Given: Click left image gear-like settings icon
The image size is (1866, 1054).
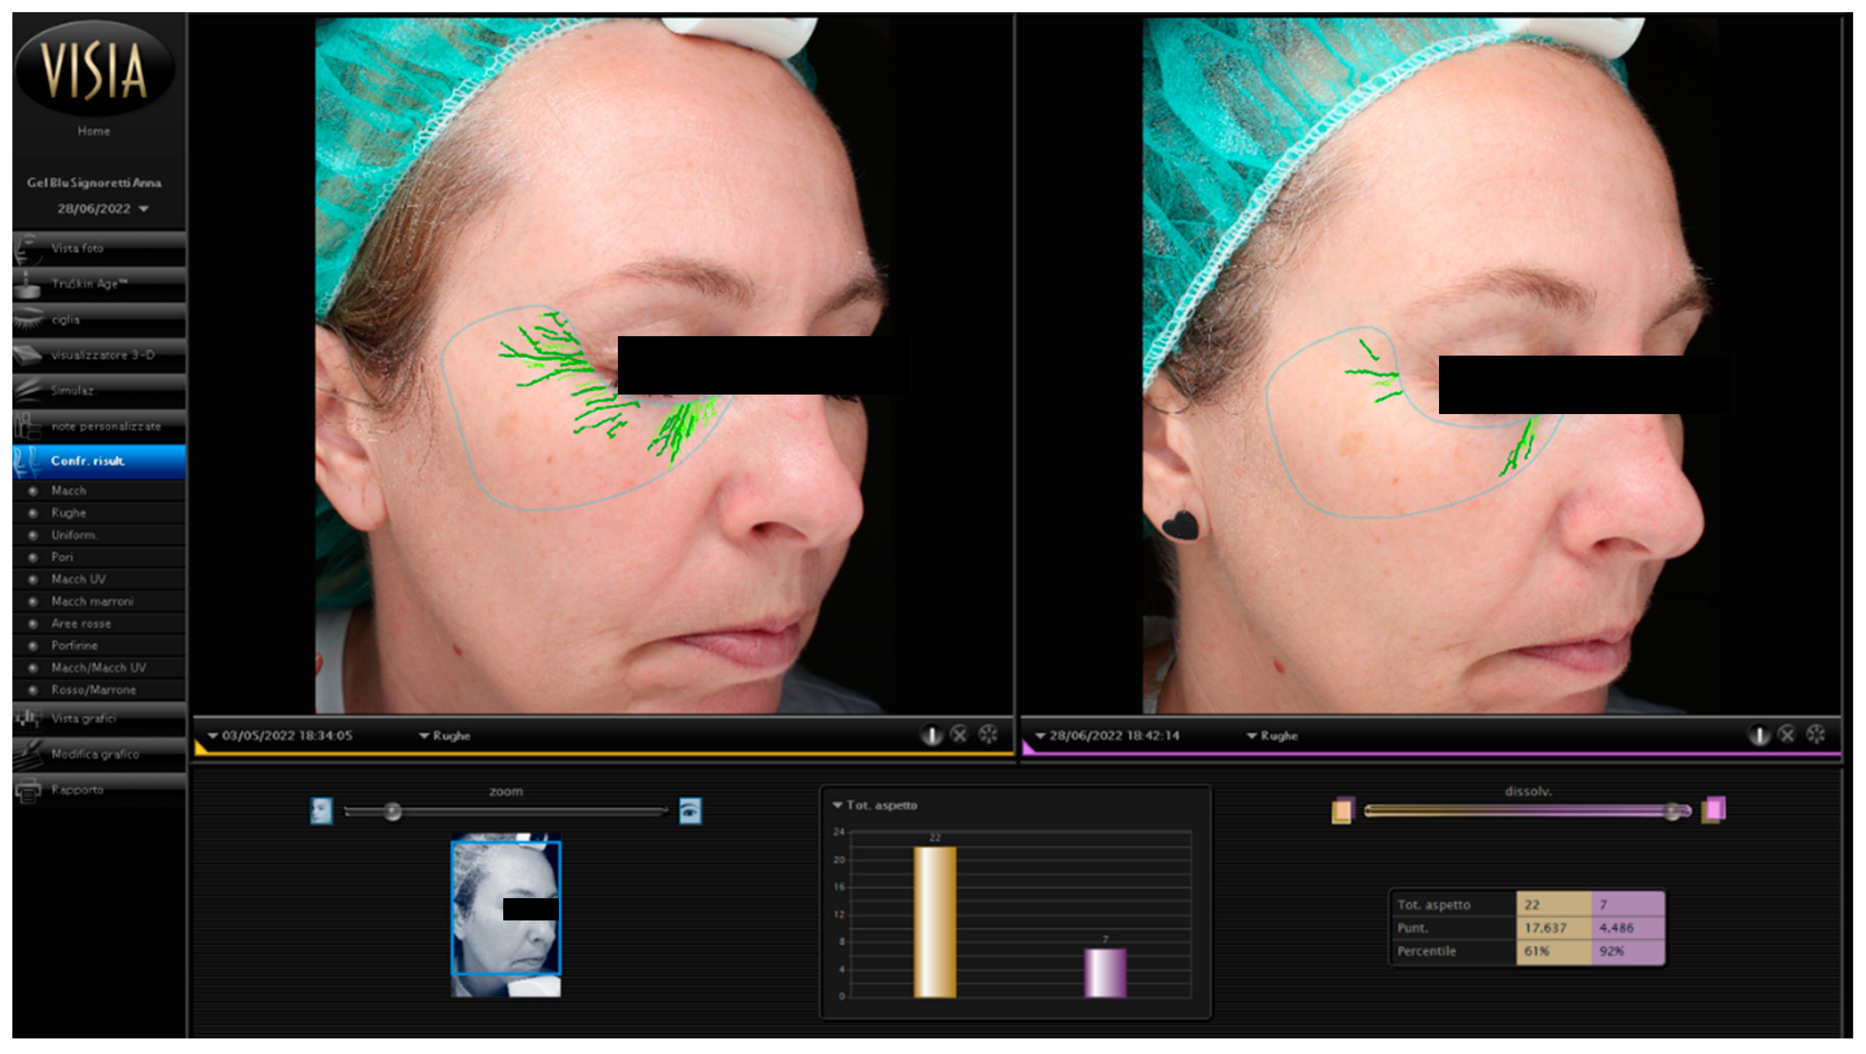Looking at the screenshot, I should pos(988,736).
